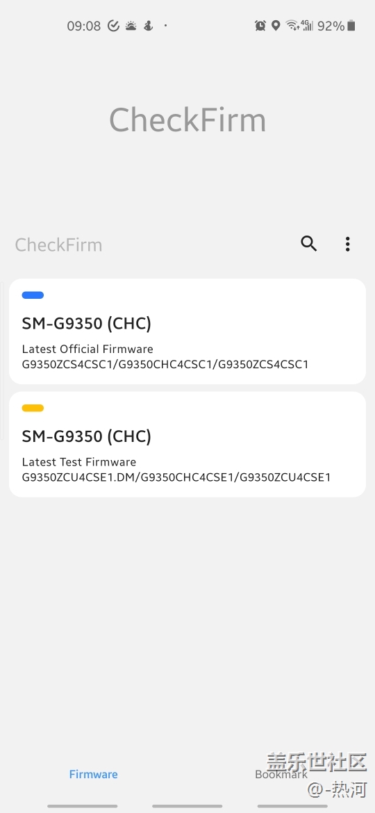Screen dimensions: 375x813
Task: Tap the blue indicator on official firmware card
Action: coord(33,295)
